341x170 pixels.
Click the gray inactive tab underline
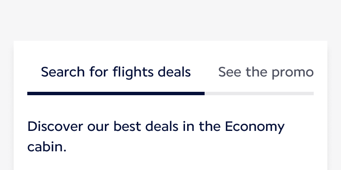259,93
